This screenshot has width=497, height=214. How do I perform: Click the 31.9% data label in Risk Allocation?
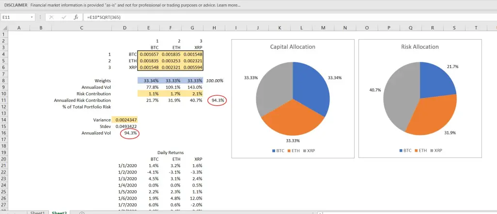click(x=450, y=133)
